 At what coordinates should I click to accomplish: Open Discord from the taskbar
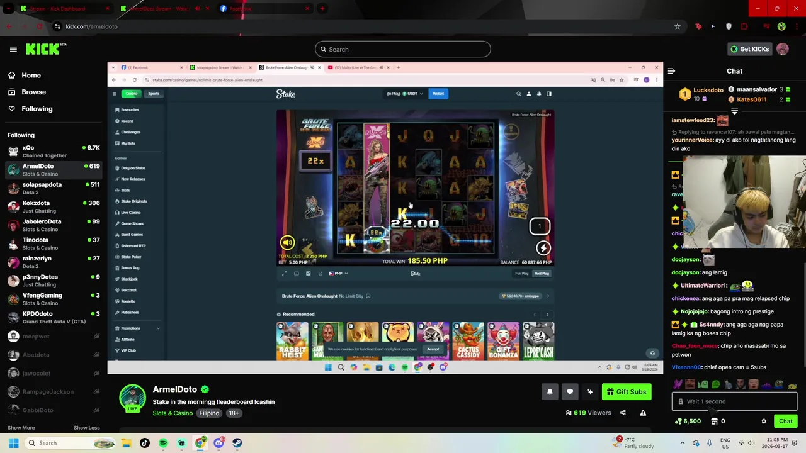coord(219,443)
